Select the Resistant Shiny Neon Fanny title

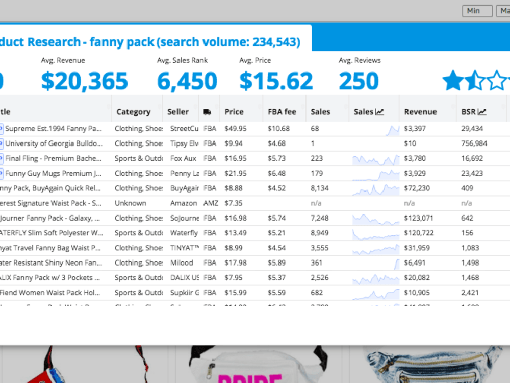tap(51, 263)
